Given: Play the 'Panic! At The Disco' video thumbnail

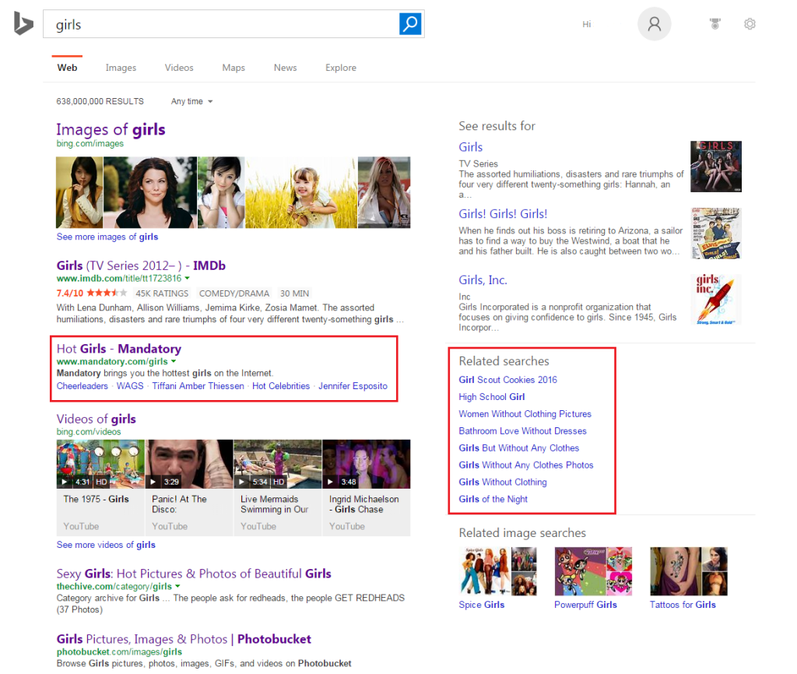Looking at the screenshot, I should pyautogui.click(x=189, y=464).
